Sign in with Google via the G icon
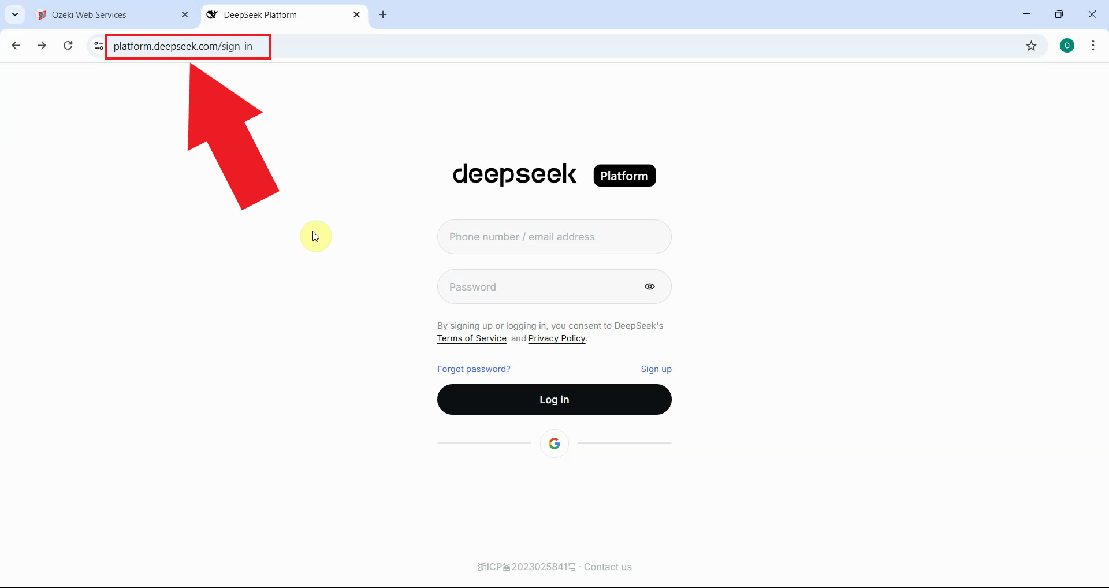Screen dimensions: 1109x588 [x=554, y=444]
